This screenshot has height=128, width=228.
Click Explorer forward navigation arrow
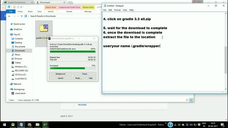[x=14, y=16]
